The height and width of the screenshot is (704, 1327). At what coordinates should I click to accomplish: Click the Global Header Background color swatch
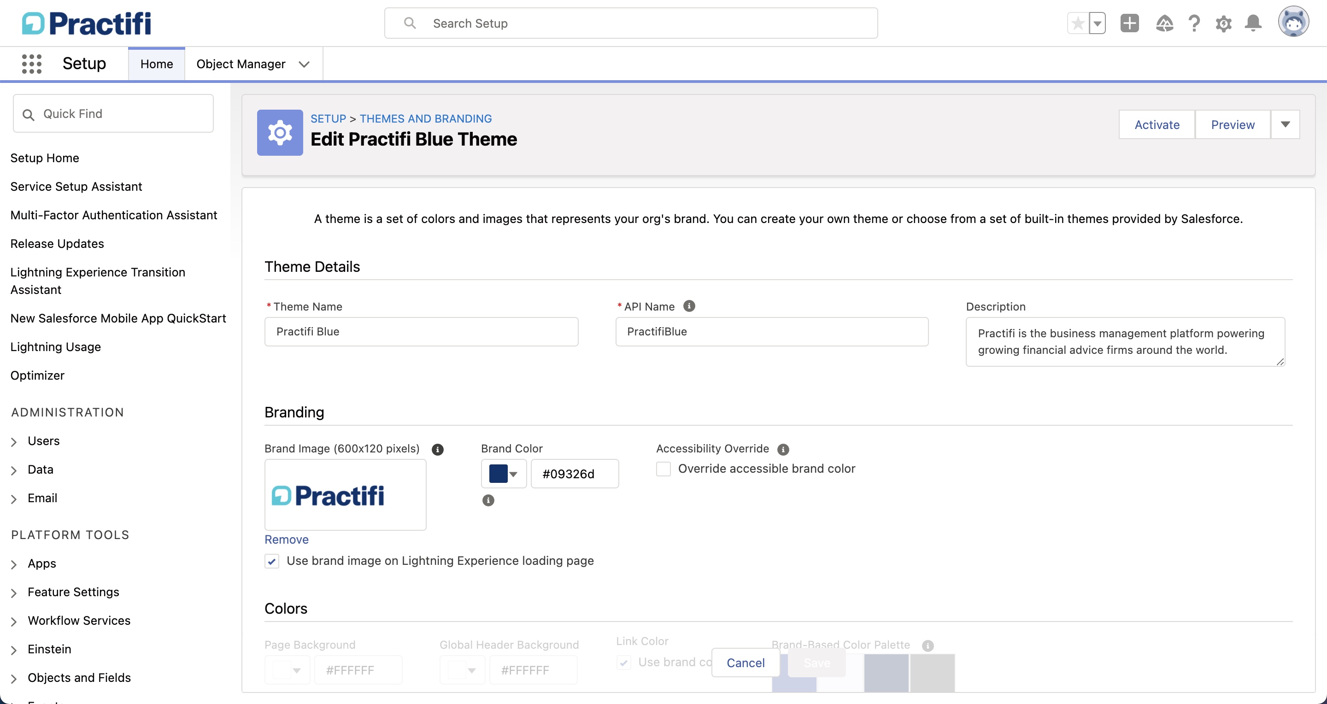pos(457,670)
